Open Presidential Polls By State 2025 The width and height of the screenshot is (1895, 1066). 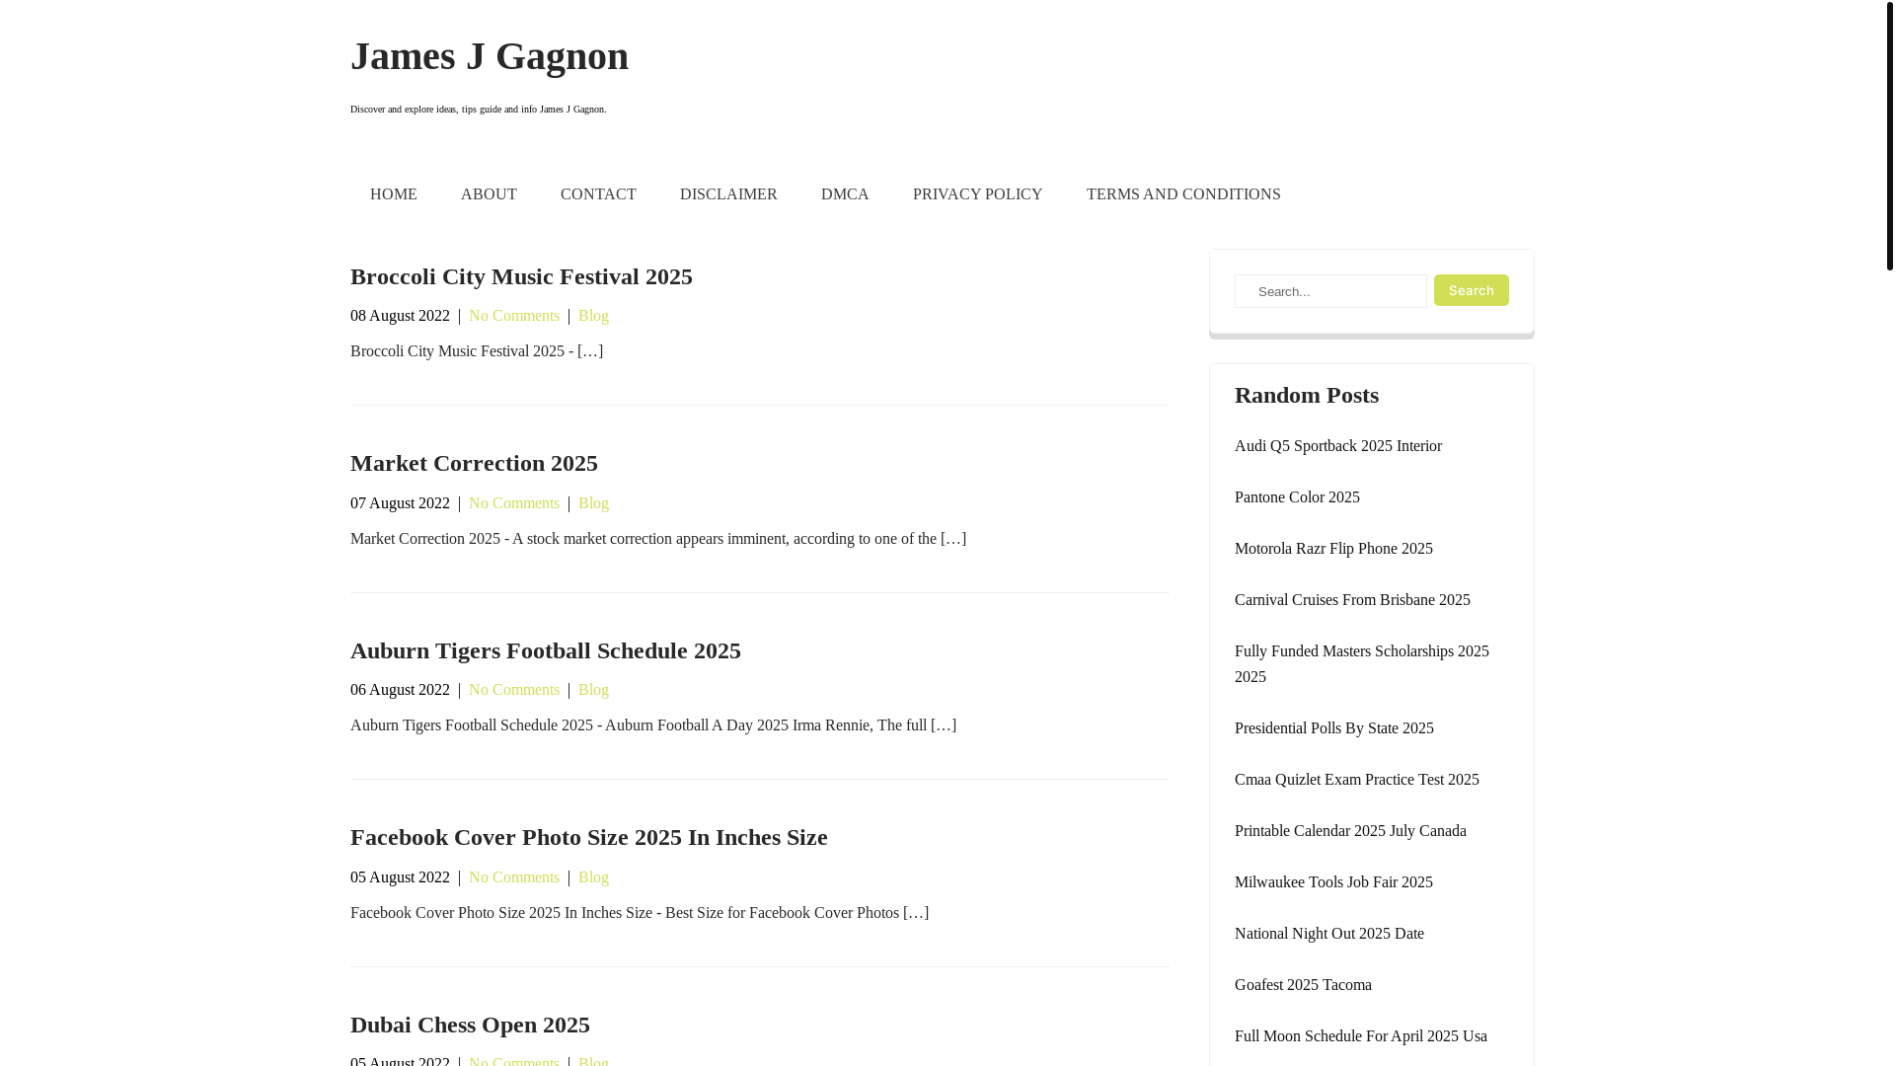click(x=1334, y=728)
